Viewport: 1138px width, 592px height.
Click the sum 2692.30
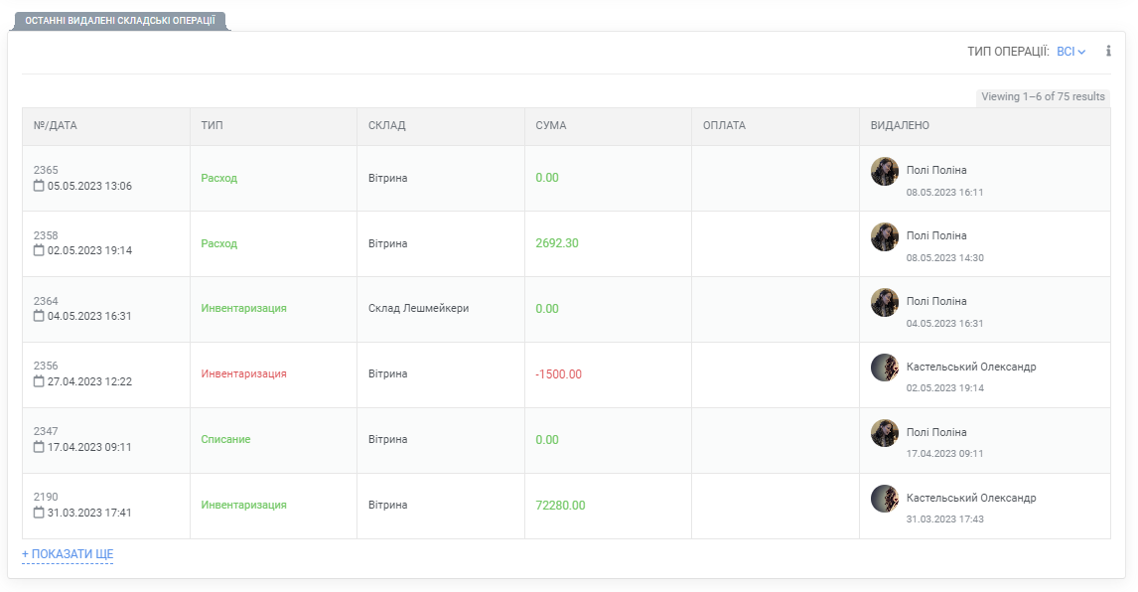[x=557, y=243]
